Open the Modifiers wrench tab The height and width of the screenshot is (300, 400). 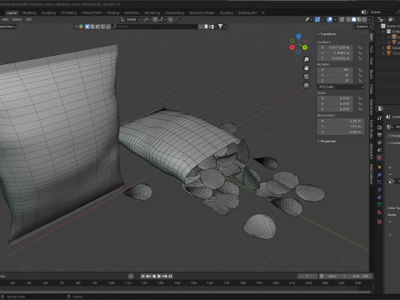coord(379,175)
